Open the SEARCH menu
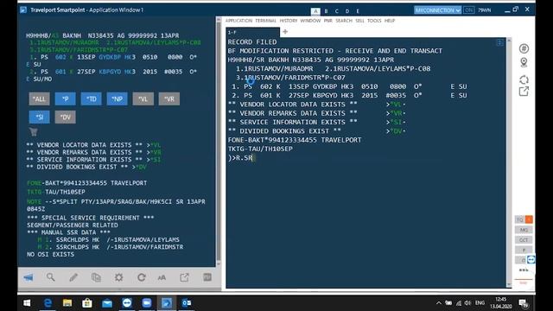 pos(344,21)
